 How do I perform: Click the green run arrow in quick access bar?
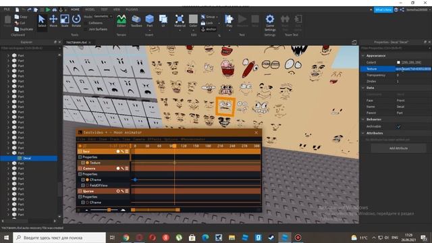coord(48,9)
